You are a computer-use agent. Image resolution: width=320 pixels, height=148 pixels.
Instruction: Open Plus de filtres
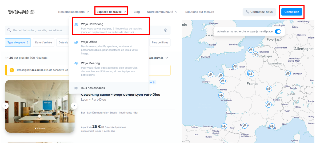click(160, 43)
